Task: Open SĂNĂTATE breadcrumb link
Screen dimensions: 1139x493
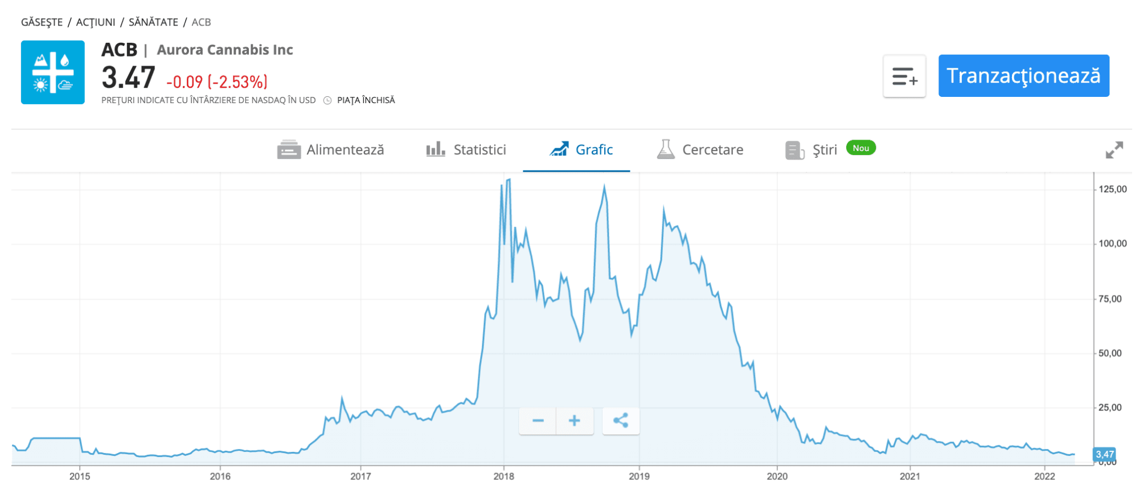Action: [x=153, y=22]
